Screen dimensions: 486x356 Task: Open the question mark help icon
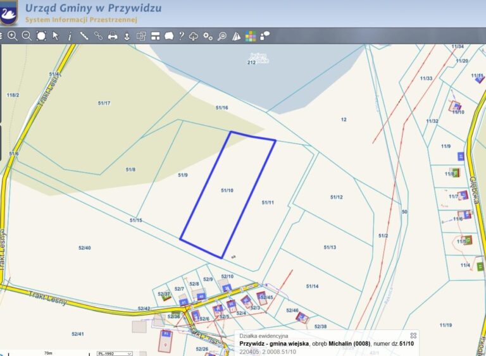click(182, 36)
